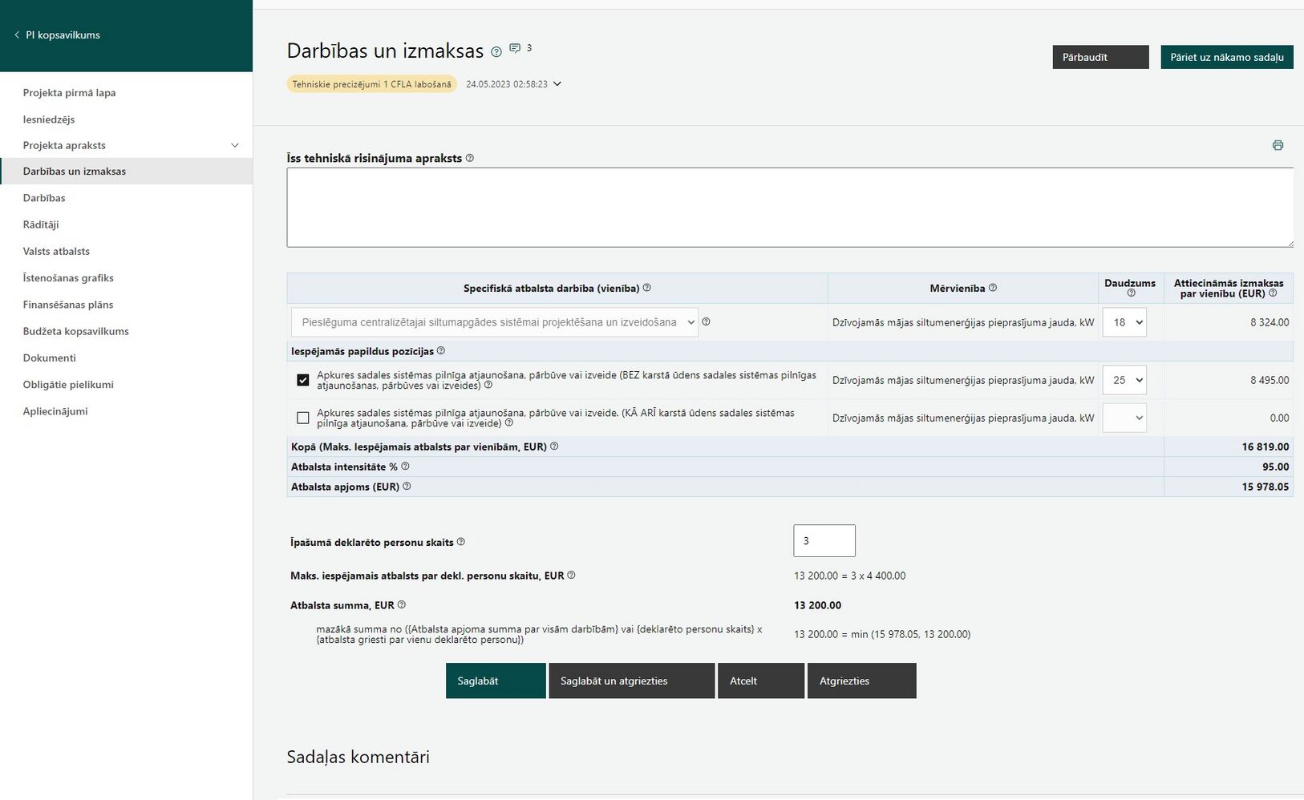This screenshot has width=1304, height=800.
Task: Click help icon beside Atbalsta summa, EUR
Action: 402,605
